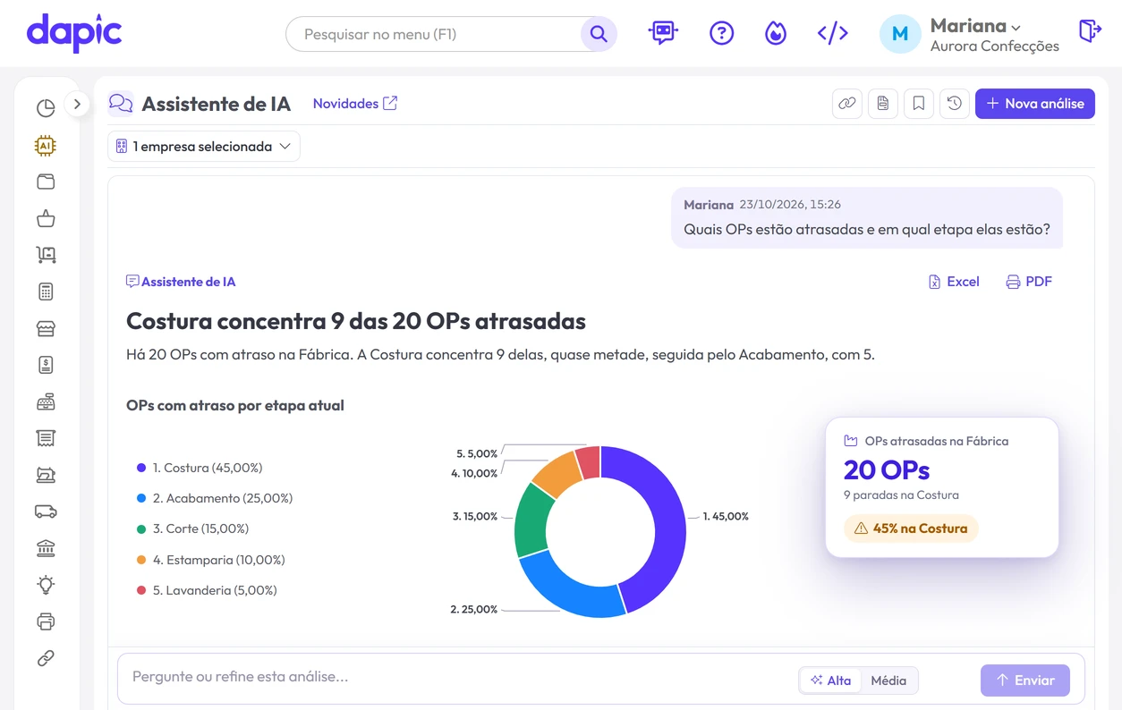
Task: Open the '1 empresa selecionada' dropdown
Action: tap(204, 147)
